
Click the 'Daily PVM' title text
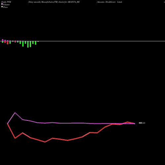pos(6,2)
